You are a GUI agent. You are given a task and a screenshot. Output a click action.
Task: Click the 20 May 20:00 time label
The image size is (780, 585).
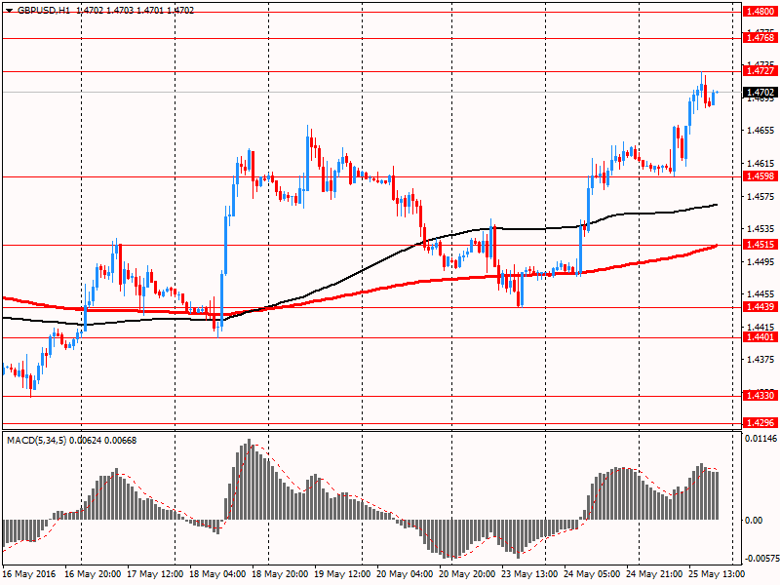[468, 574]
